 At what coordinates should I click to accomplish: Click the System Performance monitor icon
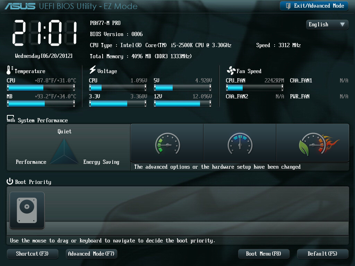click(x=10, y=119)
